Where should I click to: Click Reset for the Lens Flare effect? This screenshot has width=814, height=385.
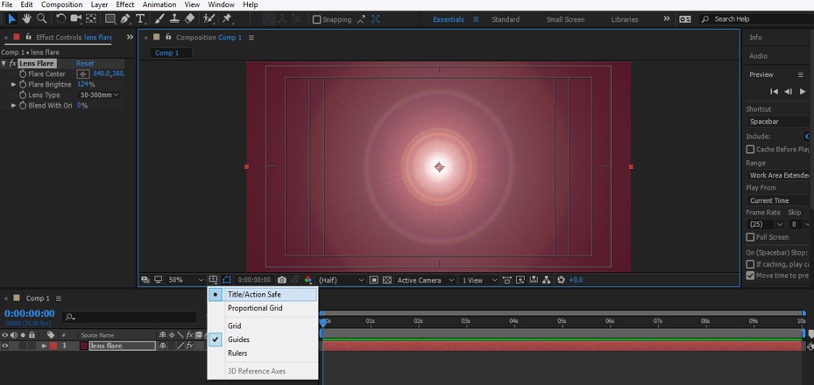(85, 63)
